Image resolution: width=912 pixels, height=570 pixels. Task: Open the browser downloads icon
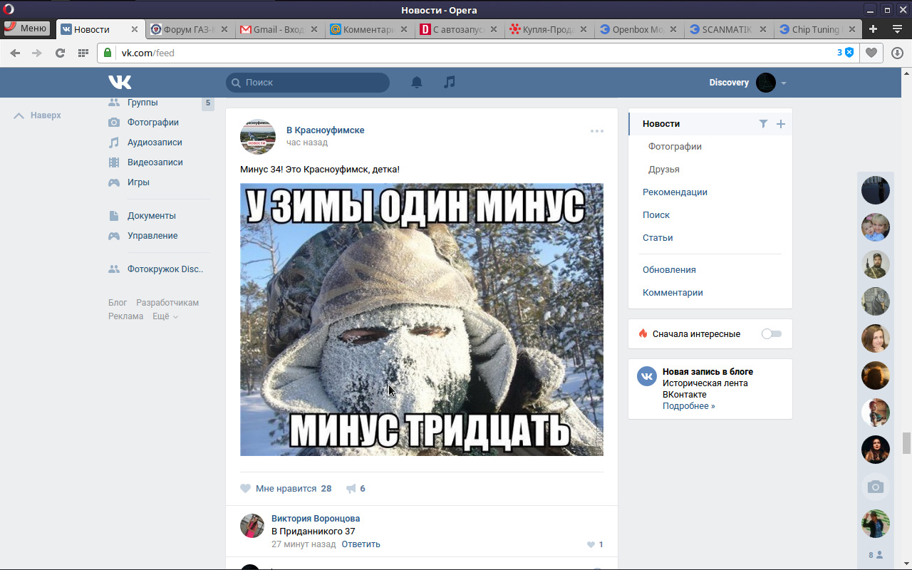pyautogui.click(x=897, y=53)
